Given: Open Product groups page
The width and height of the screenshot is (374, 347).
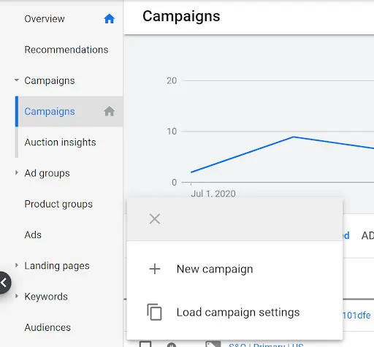Looking at the screenshot, I should (x=58, y=204).
